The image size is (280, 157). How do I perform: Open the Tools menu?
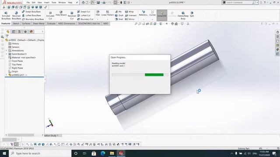[54, 3]
